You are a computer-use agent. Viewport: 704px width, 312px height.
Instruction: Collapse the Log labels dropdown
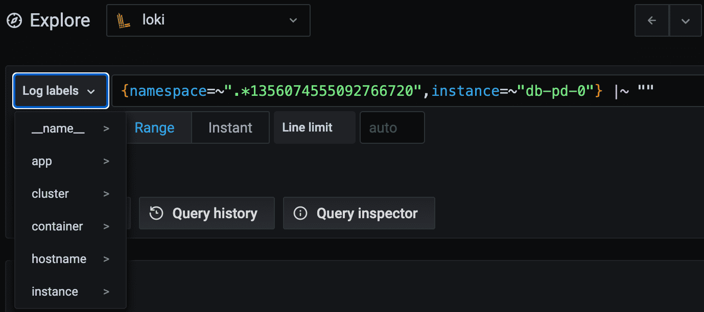point(60,91)
